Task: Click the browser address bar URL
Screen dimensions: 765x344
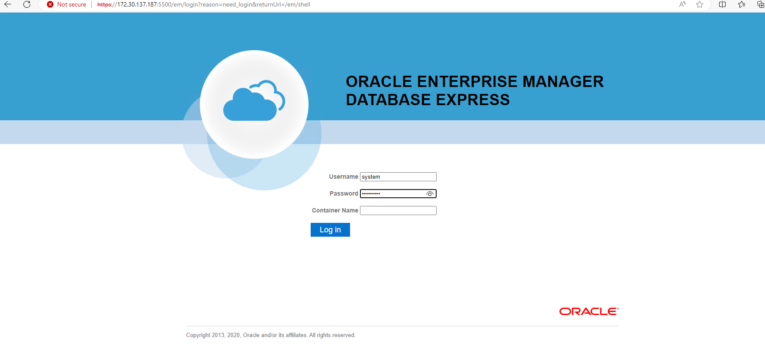Action: tap(204, 4)
